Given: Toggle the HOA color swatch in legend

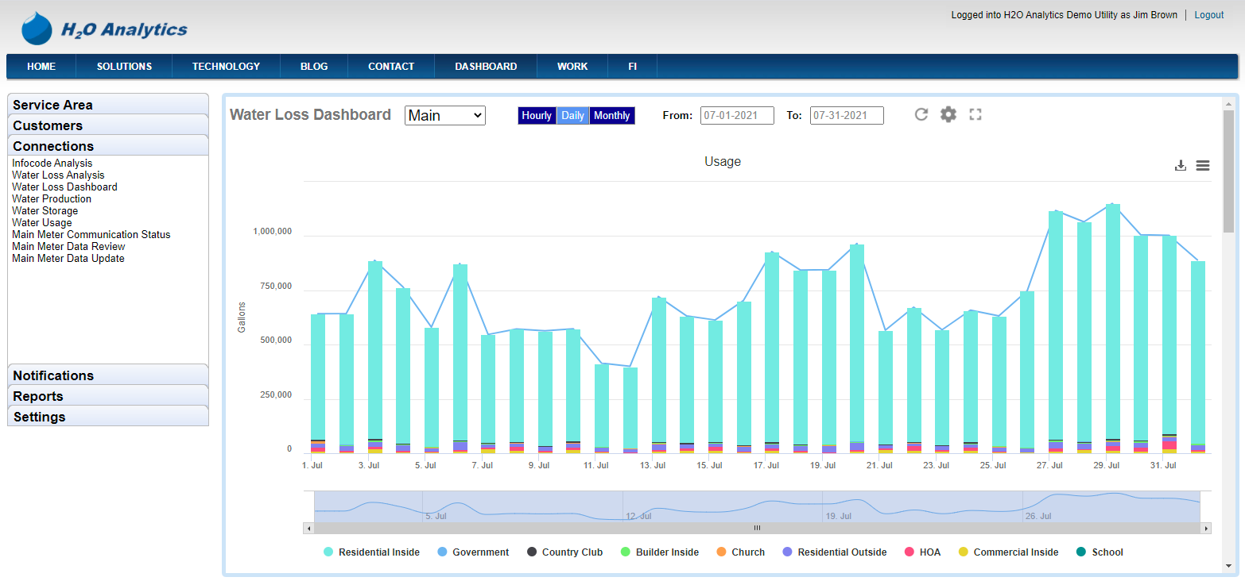Looking at the screenshot, I should tap(909, 552).
